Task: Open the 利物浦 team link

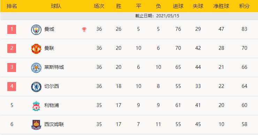Action: (x=52, y=105)
